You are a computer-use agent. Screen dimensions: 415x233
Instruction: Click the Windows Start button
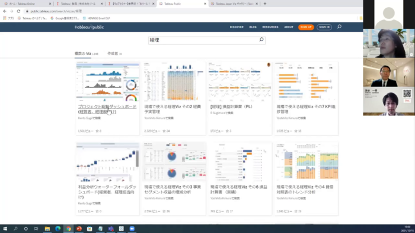point(5,228)
